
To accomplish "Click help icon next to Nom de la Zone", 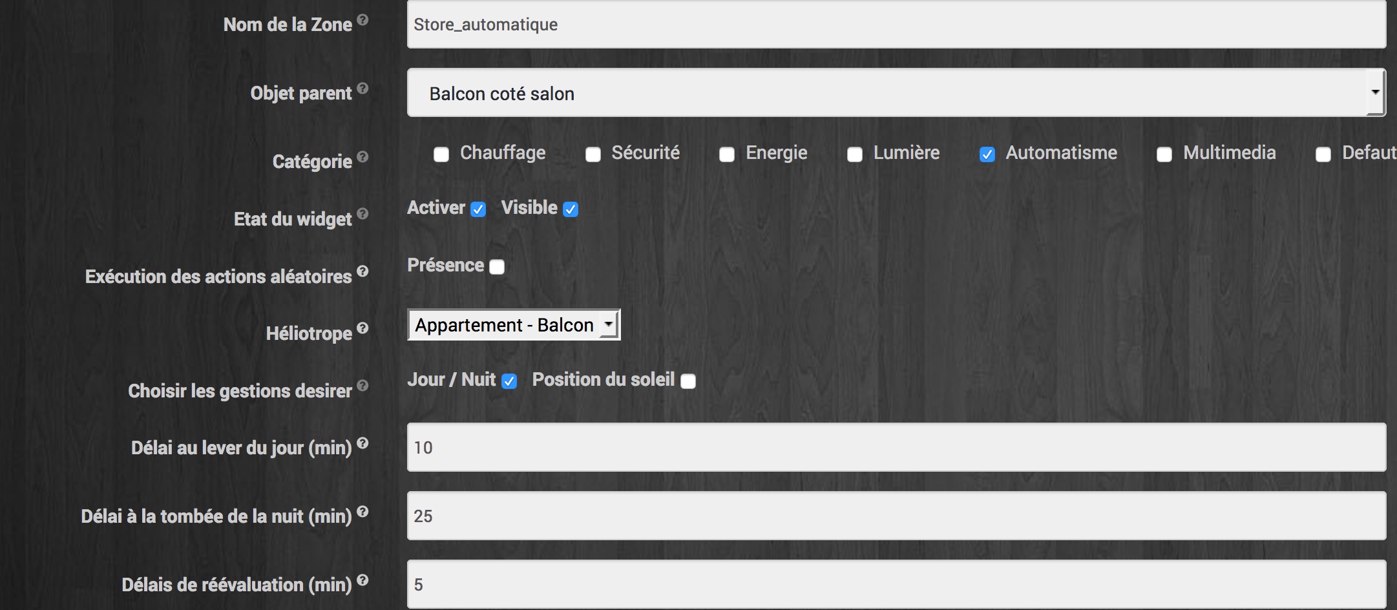I will pyautogui.click(x=362, y=19).
